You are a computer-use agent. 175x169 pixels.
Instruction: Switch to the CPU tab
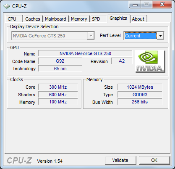[x=14, y=19]
